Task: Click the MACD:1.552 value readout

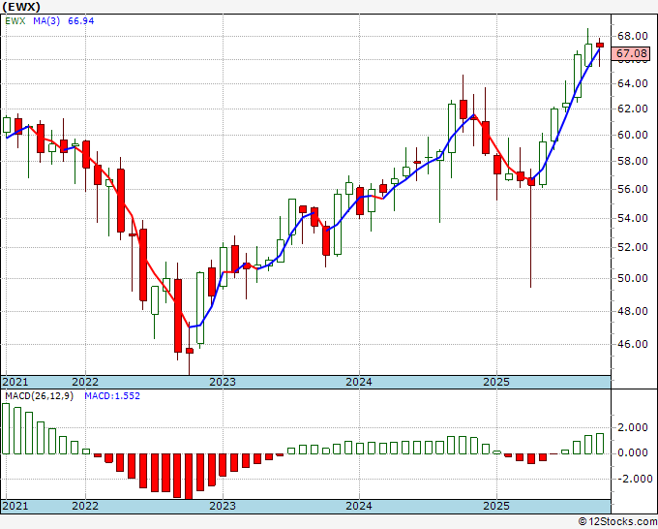Action: [x=112, y=396]
